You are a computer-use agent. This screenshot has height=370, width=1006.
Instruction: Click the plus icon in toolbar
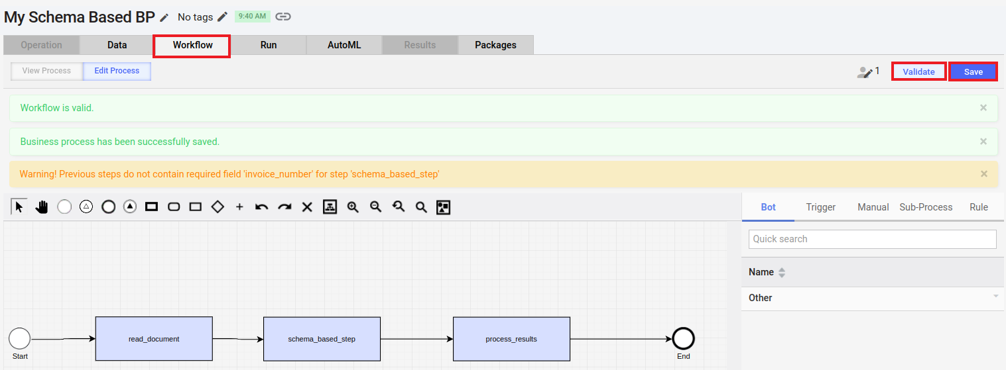[x=239, y=207]
